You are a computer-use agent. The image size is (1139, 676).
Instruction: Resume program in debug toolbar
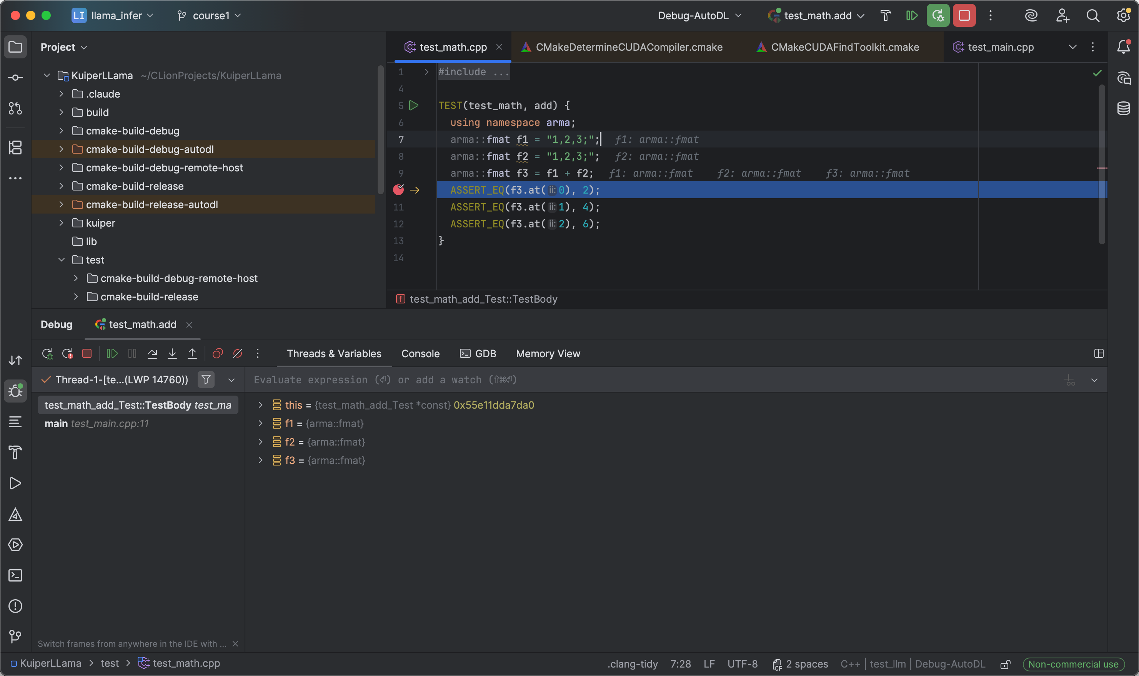[x=112, y=353]
